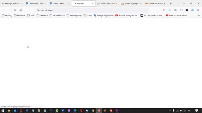Open the Downloads panel

(170, 10)
